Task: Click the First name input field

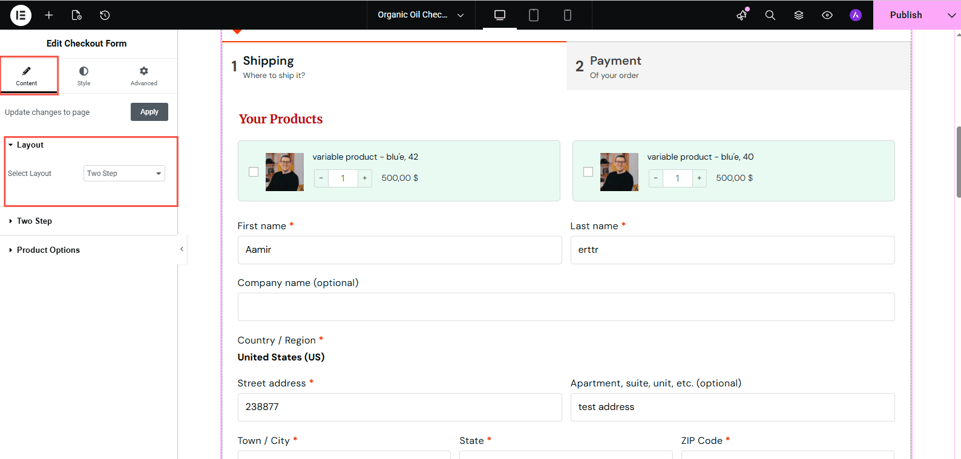Action: [399, 250]
